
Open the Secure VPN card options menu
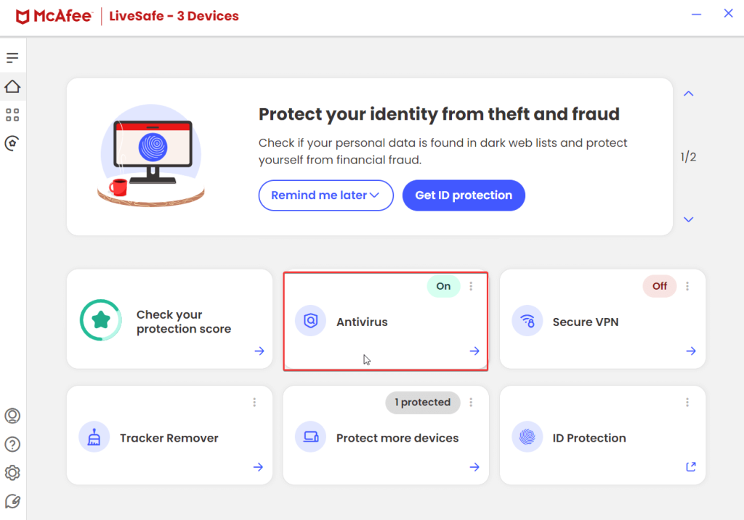coord(687,286)
